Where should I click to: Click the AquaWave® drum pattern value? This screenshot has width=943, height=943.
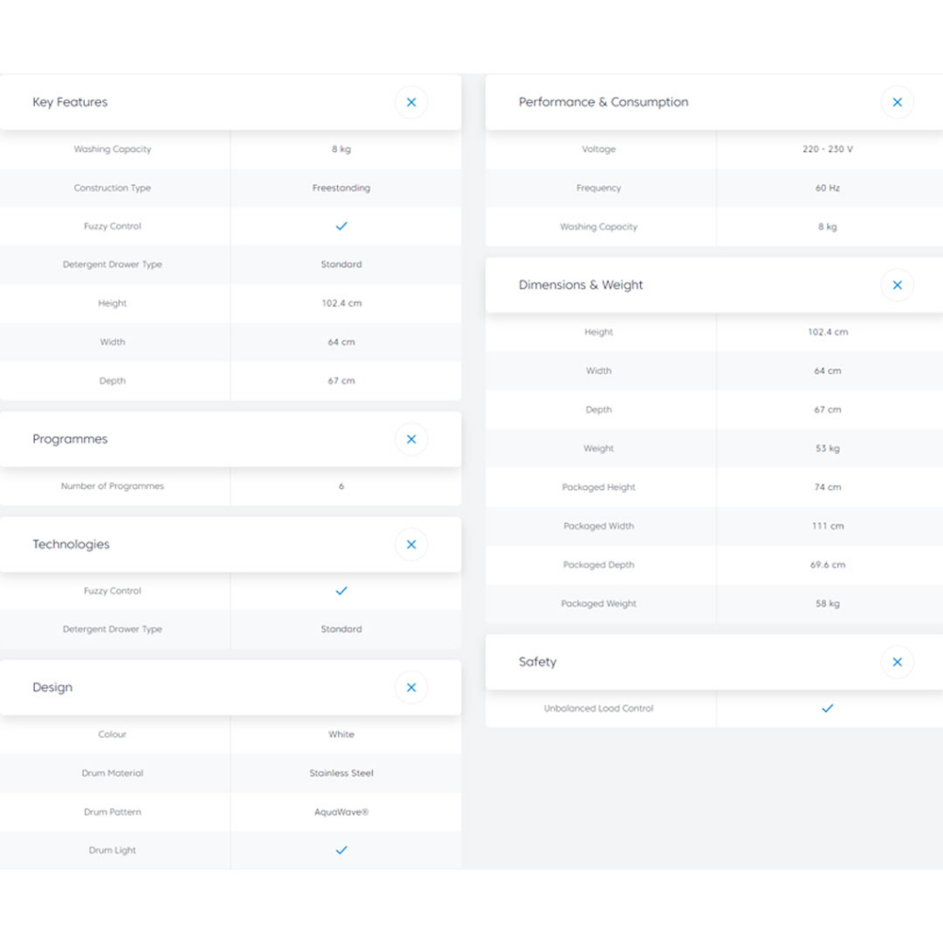342,812
